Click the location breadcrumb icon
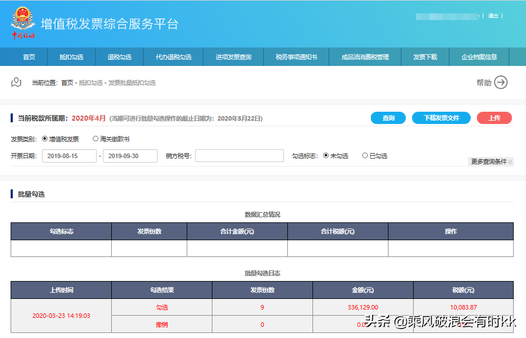526x338 pixels. coord(16,82)
